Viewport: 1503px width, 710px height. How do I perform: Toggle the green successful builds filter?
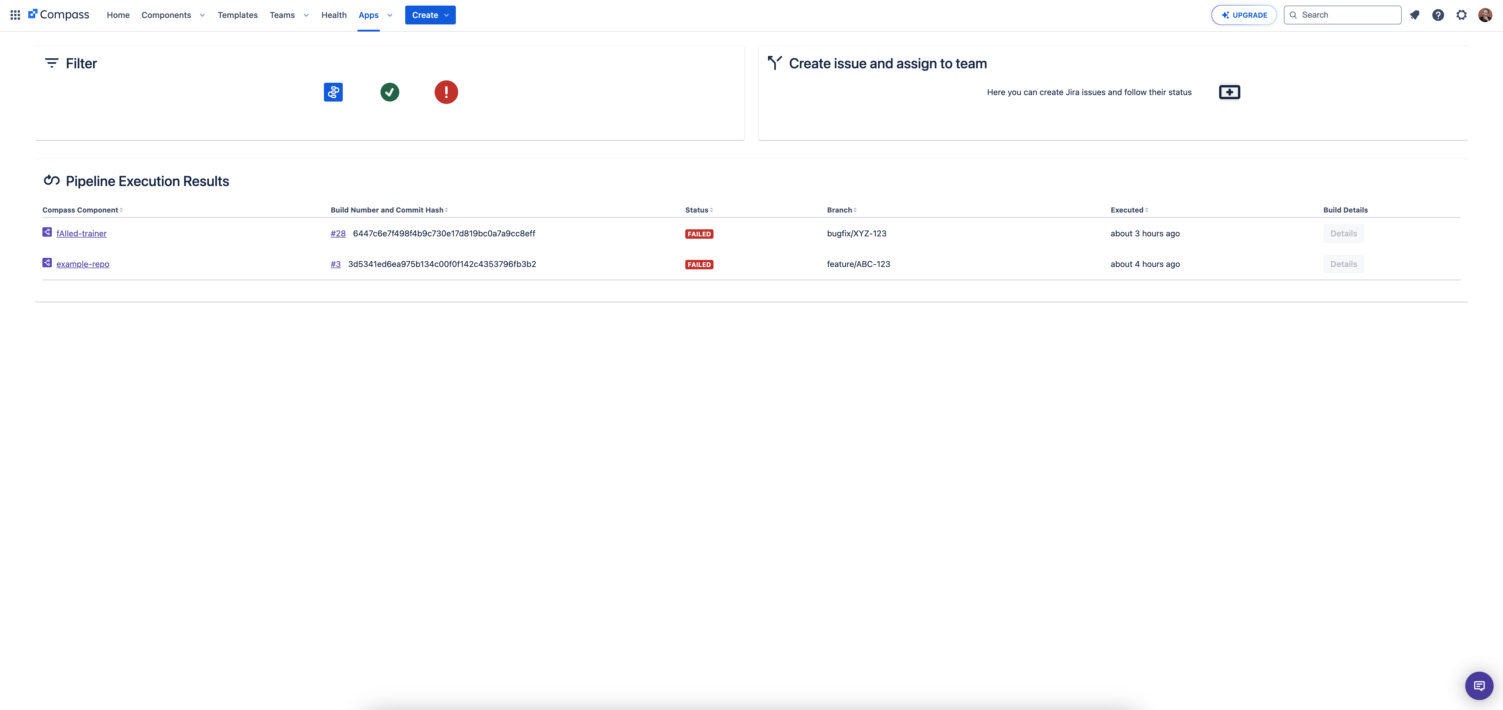[390, 92]
